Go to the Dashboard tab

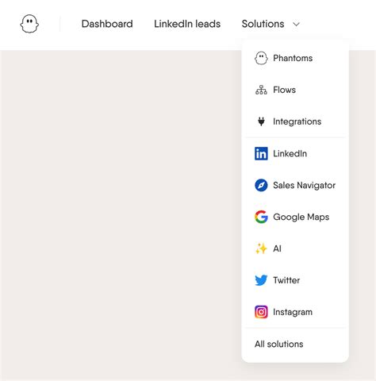coord(107,24)
